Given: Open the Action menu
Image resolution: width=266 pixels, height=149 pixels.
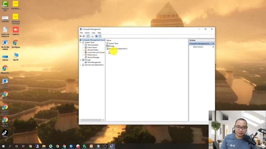Looking at the screenshot, I should pyautogui.click(x=87, y=33).
